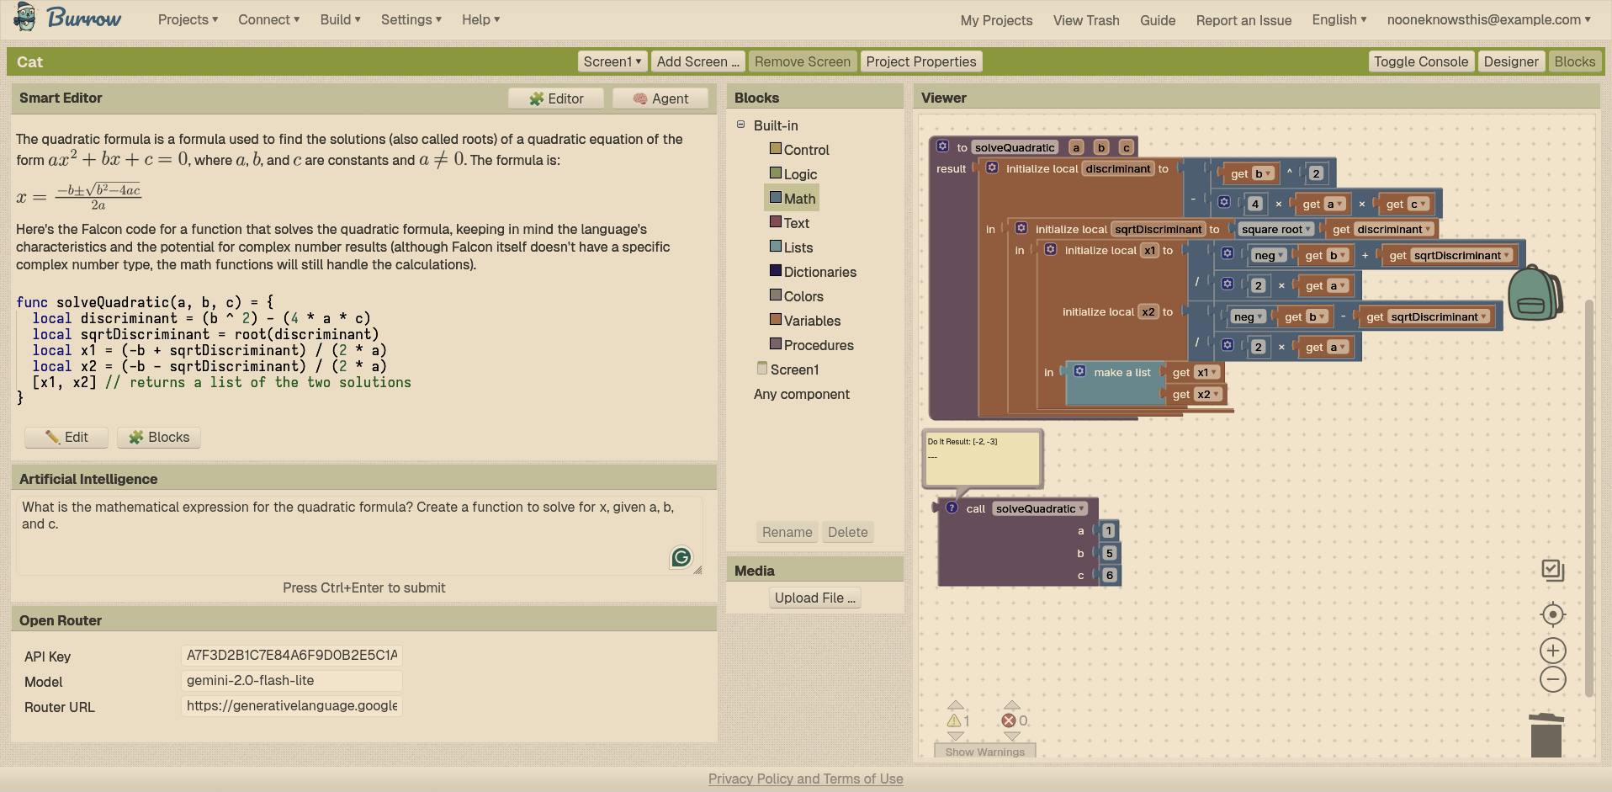Open the Privacy Policy and Terms of Use link
Viewport: 1612px width, 792px height.
[x=805, y=779]
